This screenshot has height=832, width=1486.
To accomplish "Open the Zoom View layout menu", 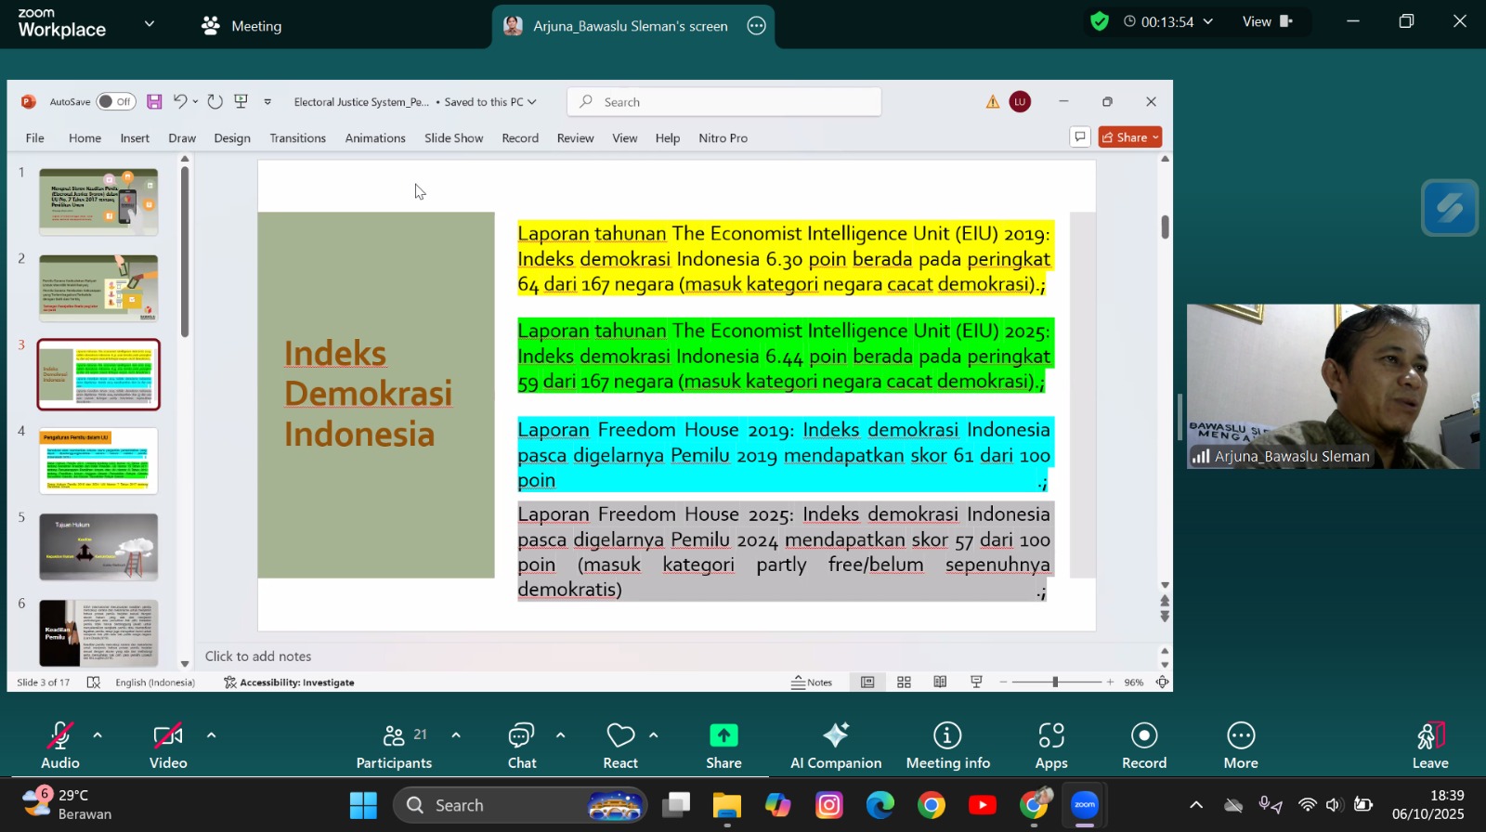I will (x=1268, y=21).
